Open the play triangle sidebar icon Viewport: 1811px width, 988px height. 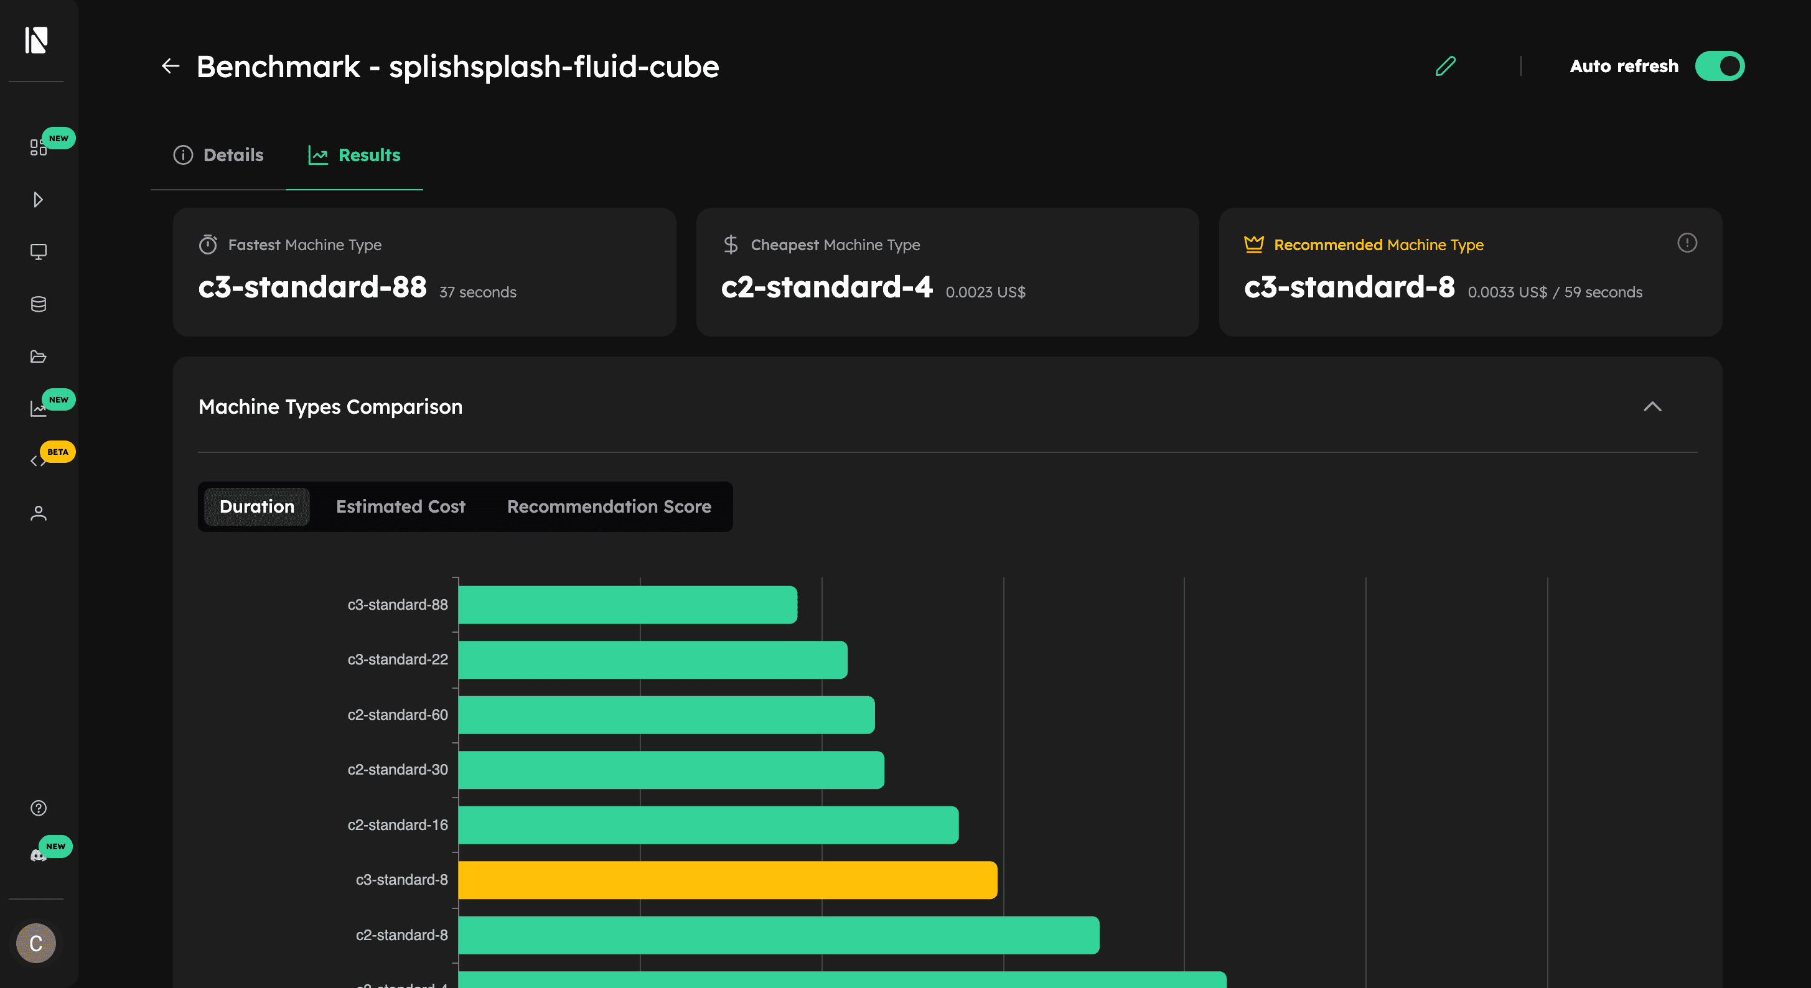tap(38, 200)
